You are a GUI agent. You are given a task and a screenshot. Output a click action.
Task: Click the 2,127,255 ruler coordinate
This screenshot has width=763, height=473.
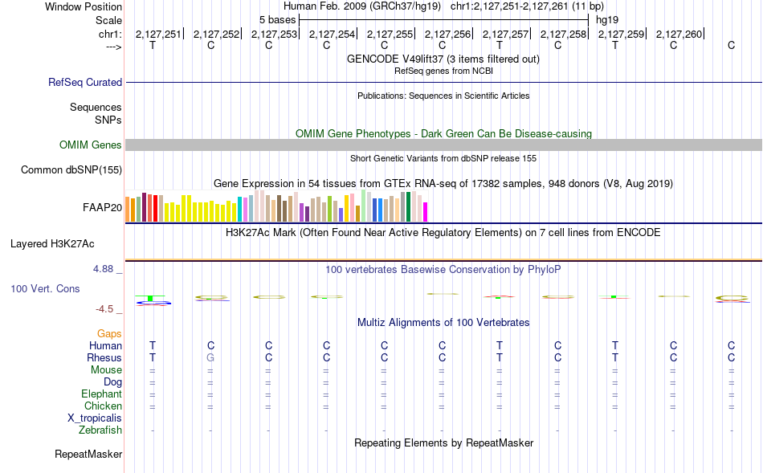click(390, 34)
